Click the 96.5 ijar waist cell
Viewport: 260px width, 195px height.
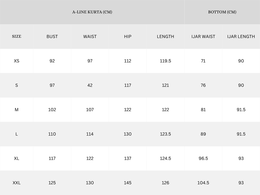(x=203, y=158)
